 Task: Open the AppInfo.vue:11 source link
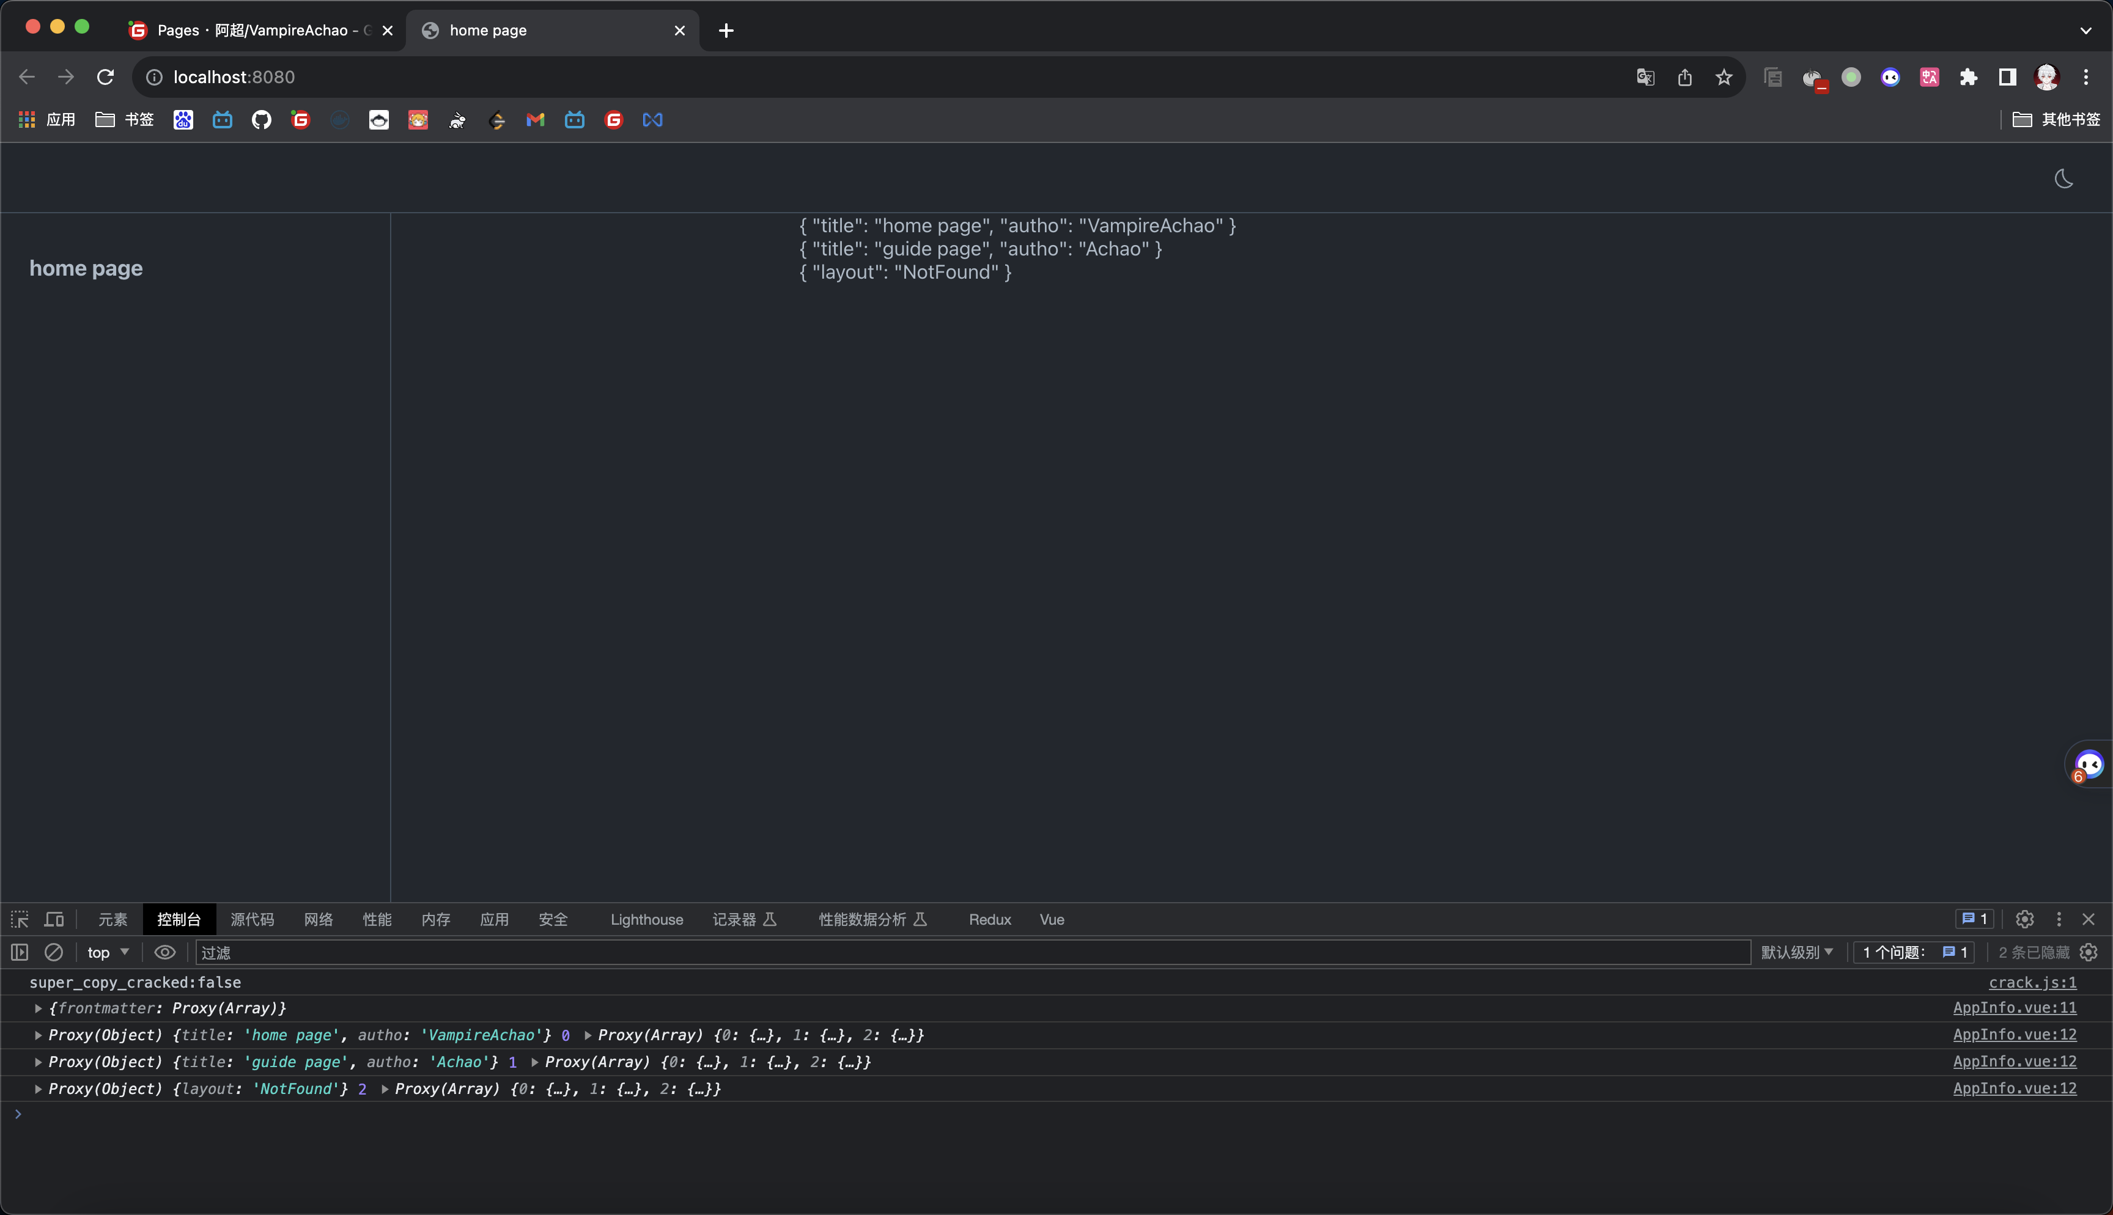click(x=2014, y=1007)
